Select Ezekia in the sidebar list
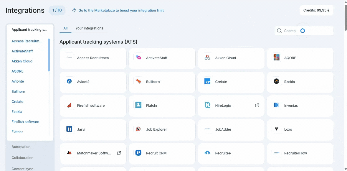The image size is (347, 171). pos(17,112)
